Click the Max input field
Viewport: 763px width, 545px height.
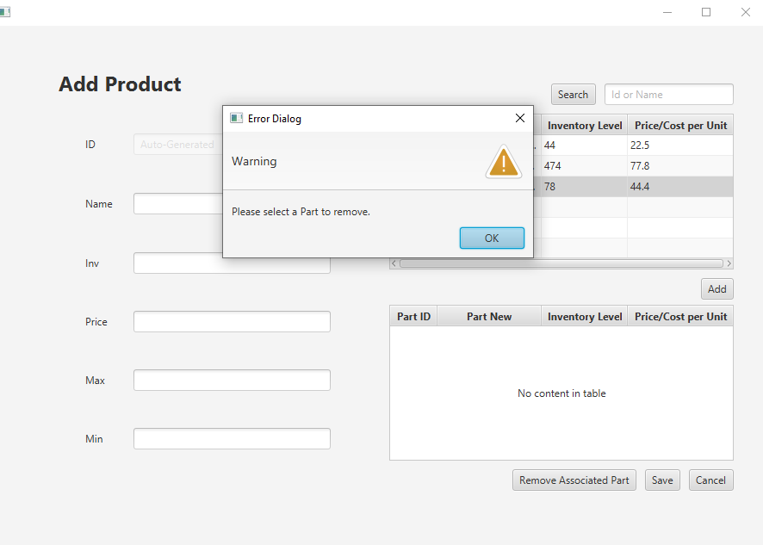[233, 380]
